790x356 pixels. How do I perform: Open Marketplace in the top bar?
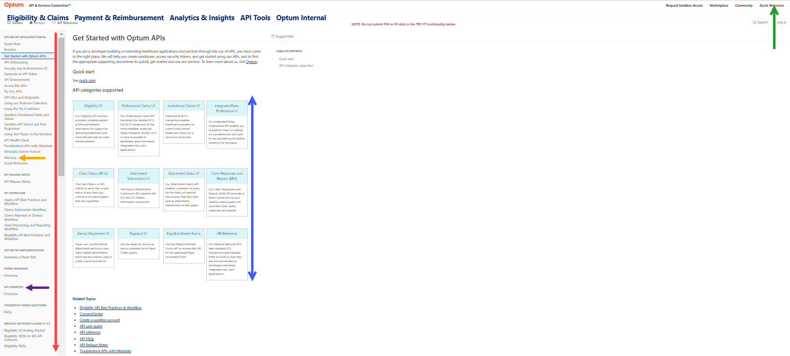click(719, 6)
